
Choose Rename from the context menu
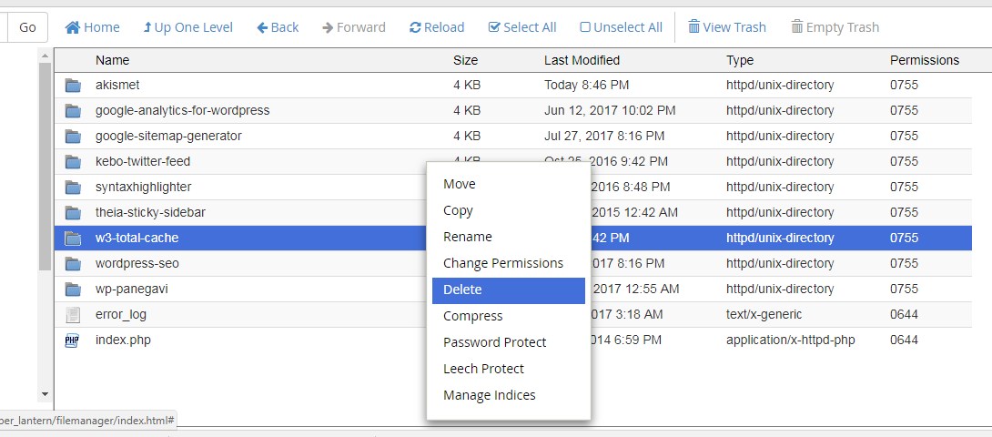tap(467, 238)
